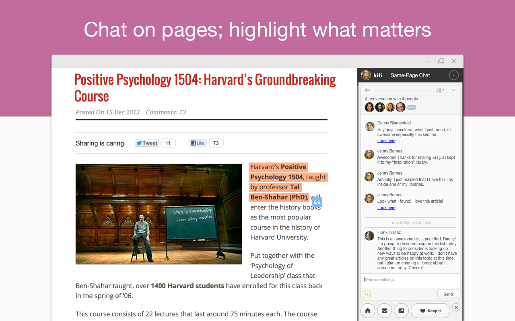
Task: Focus the Write something message box
Action: [410, 280]
